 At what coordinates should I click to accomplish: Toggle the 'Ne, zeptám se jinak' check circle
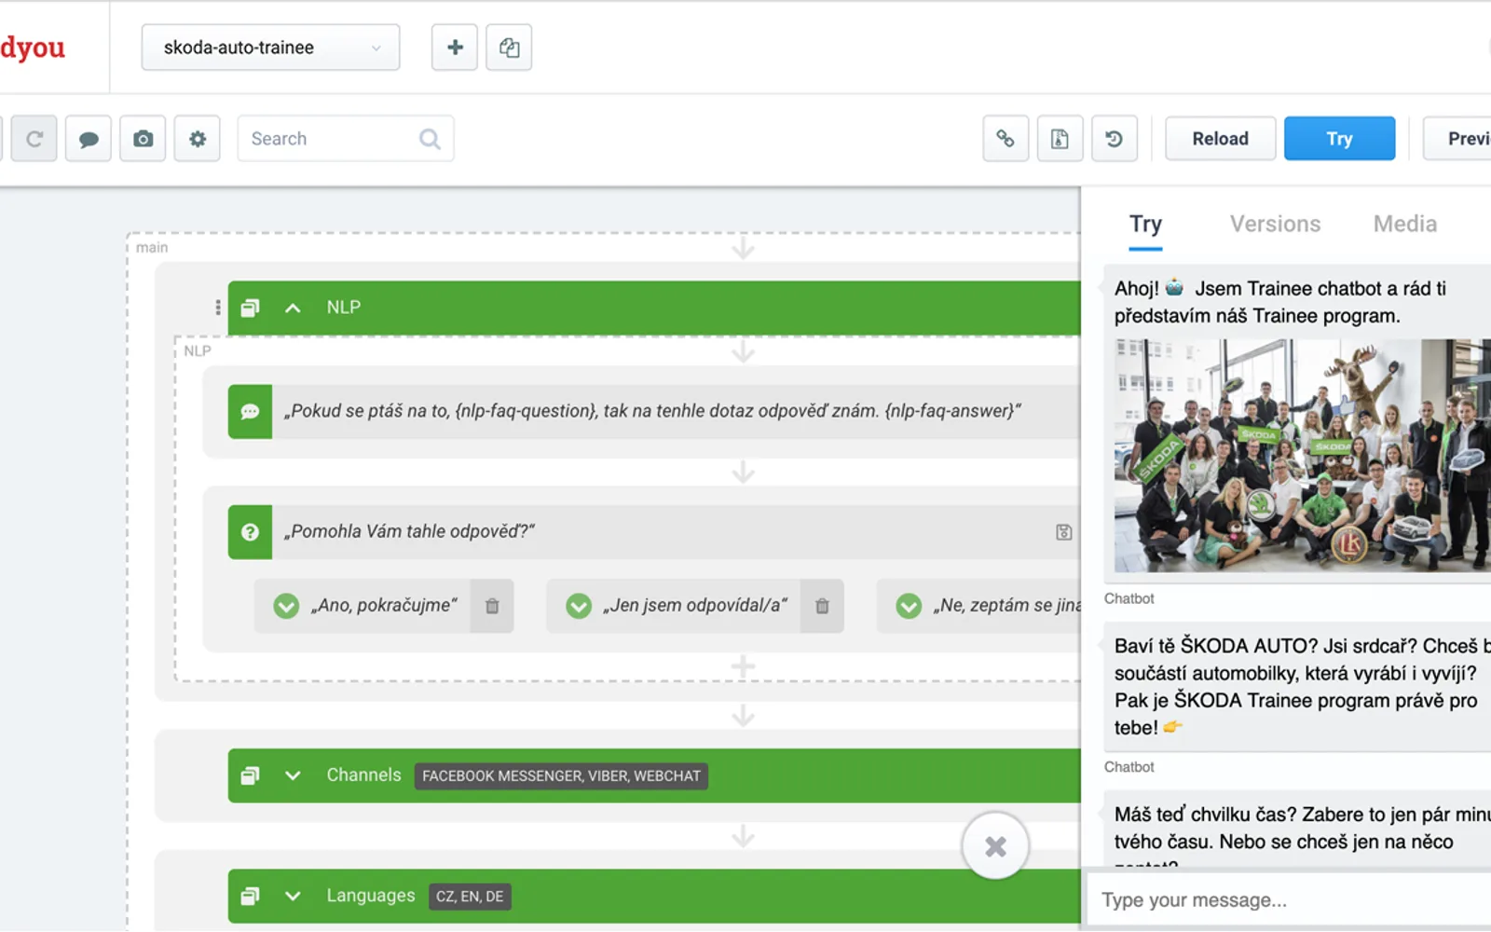point(909,606)
